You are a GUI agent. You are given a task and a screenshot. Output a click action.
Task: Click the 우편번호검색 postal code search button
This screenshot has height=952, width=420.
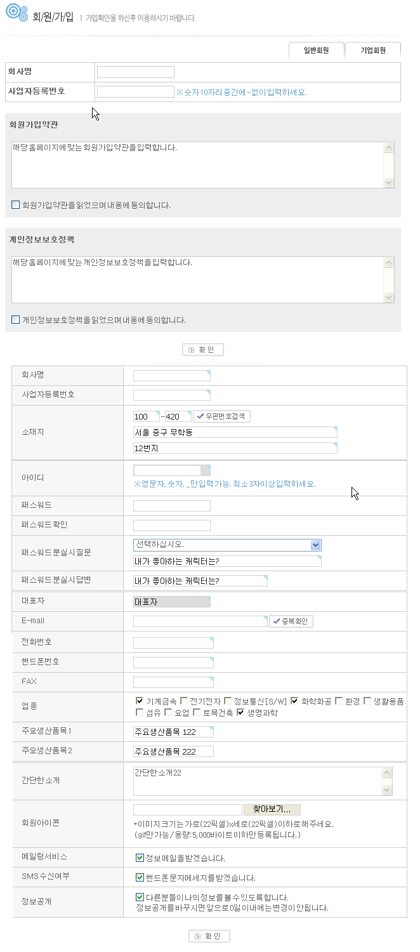222,416
